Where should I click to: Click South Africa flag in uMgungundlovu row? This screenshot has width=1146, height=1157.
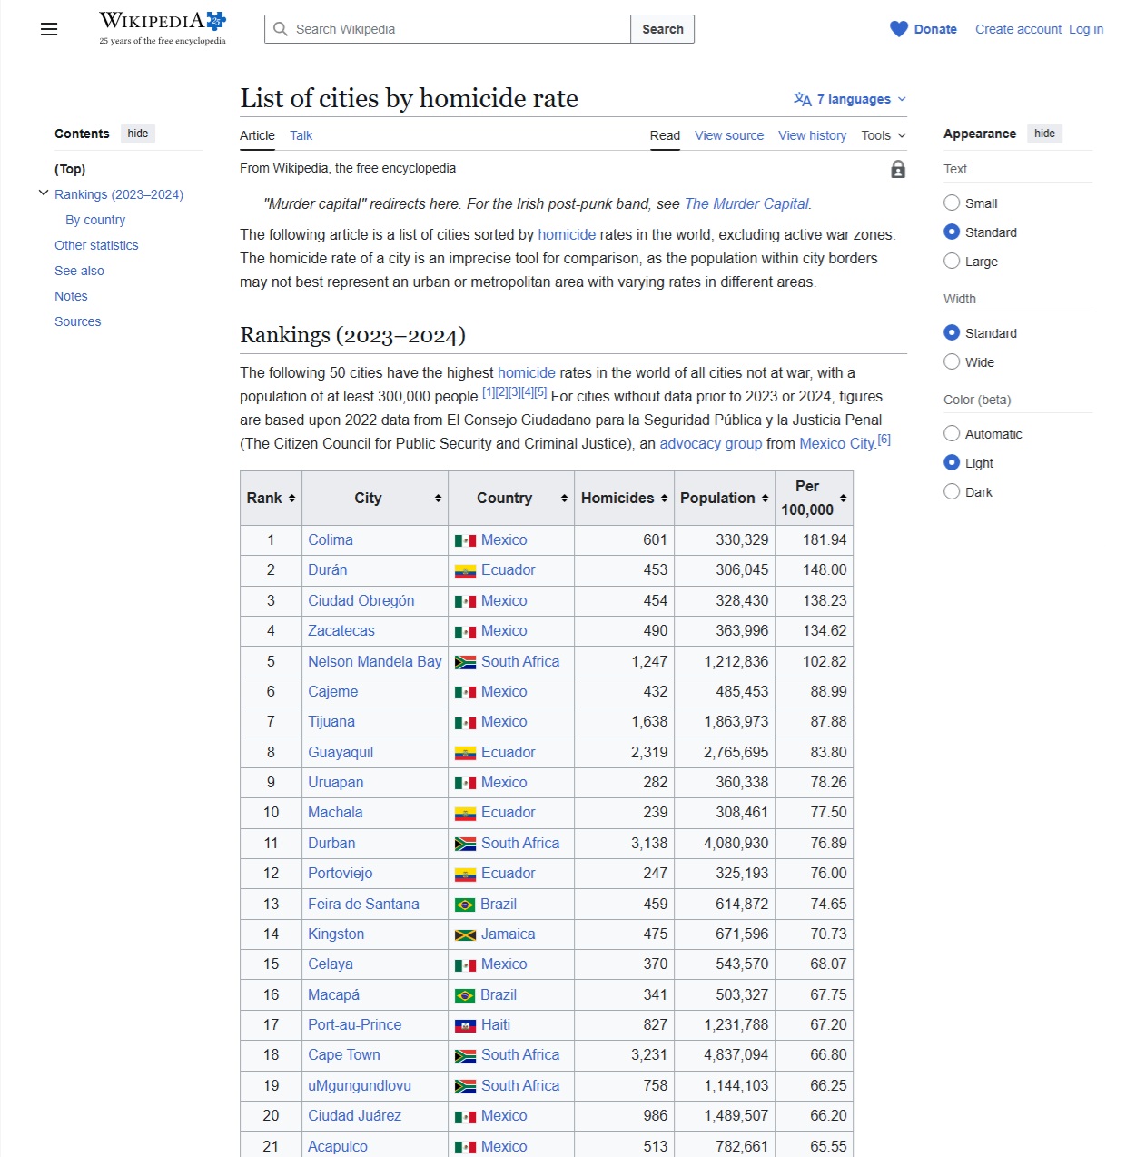coord(465,1086)
